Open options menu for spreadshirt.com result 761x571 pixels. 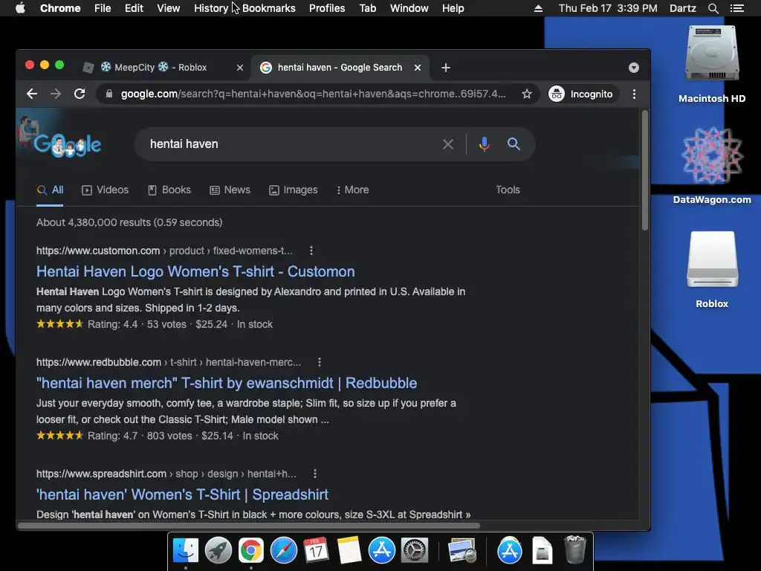click(x=315, y=474)
